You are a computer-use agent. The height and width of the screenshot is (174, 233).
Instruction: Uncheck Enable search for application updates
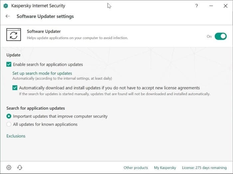coord(9,64)
